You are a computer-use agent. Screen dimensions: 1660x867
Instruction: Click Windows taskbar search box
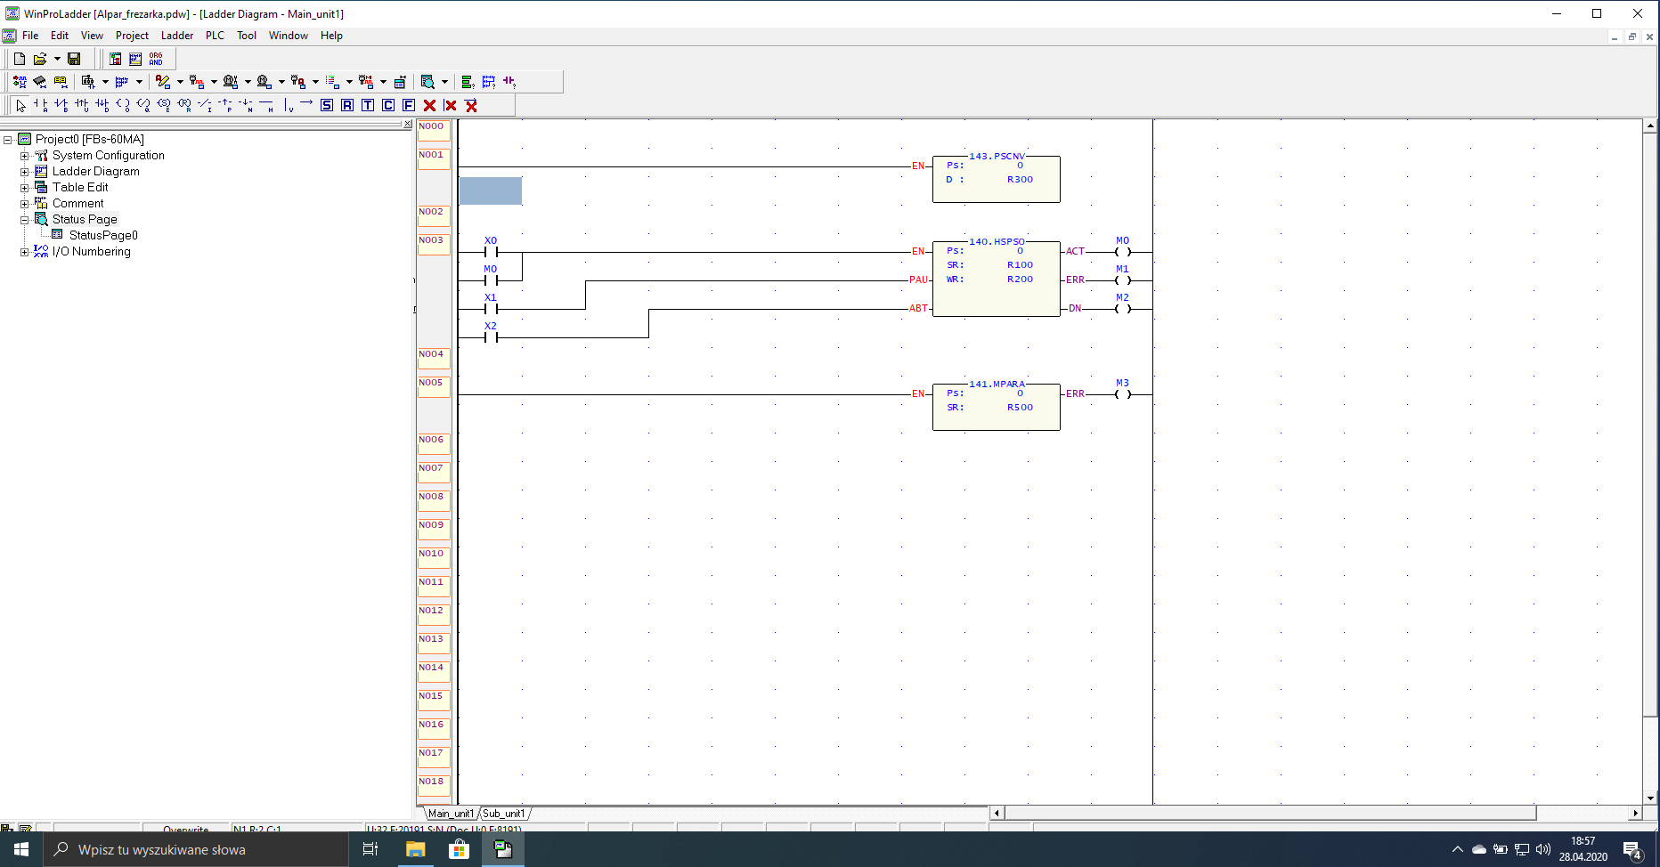click(x=196, y=850)
